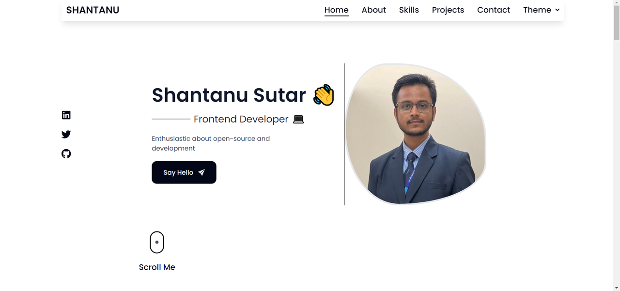The height and width of the screenshot is (291, 620).
Task: Go to the Contact section
Action: coord(494,10)
